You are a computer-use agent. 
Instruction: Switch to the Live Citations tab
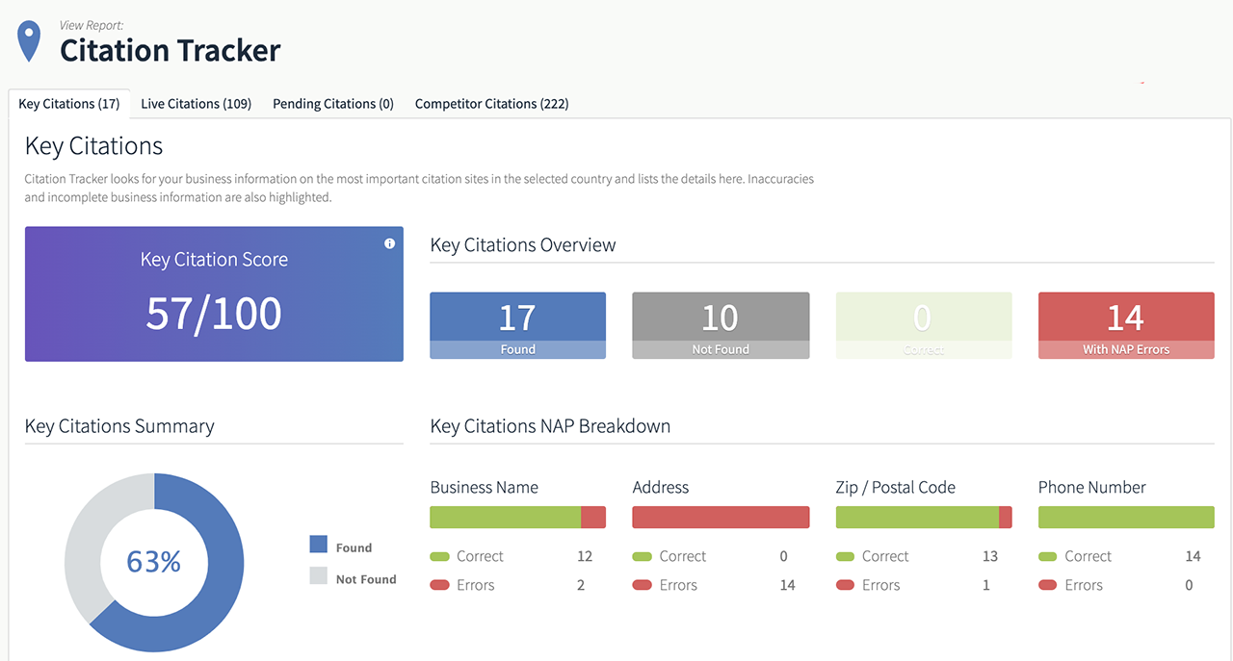coord(196,103)
